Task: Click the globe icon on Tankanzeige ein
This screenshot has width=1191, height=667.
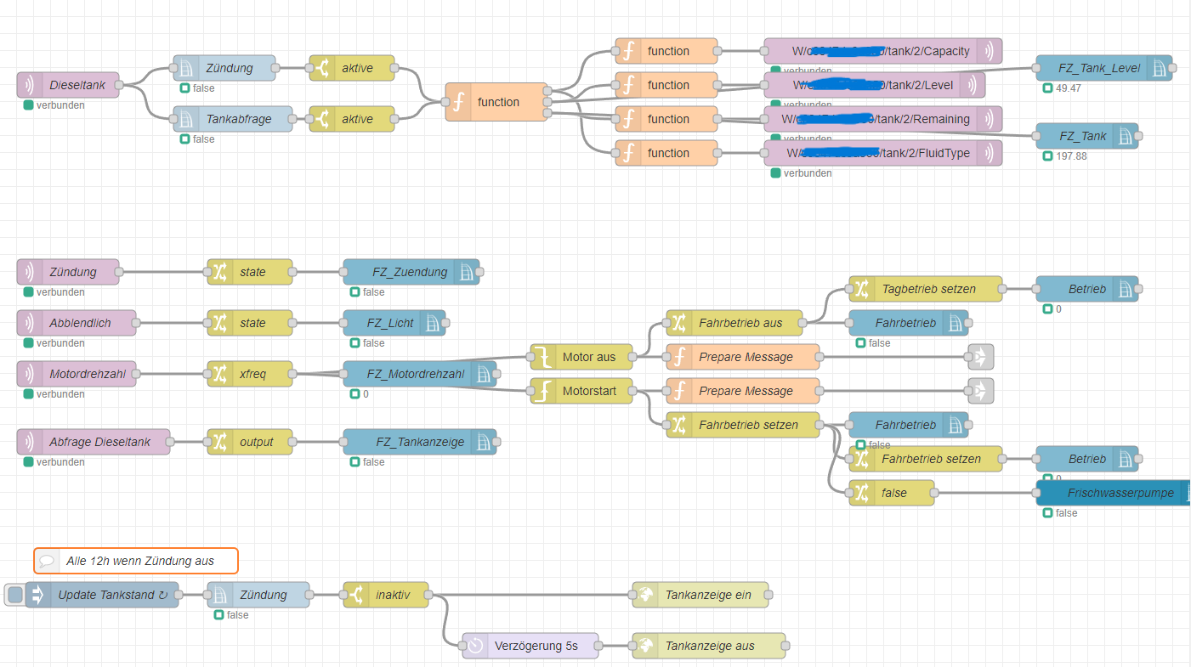Action: [x=645, y=595]
